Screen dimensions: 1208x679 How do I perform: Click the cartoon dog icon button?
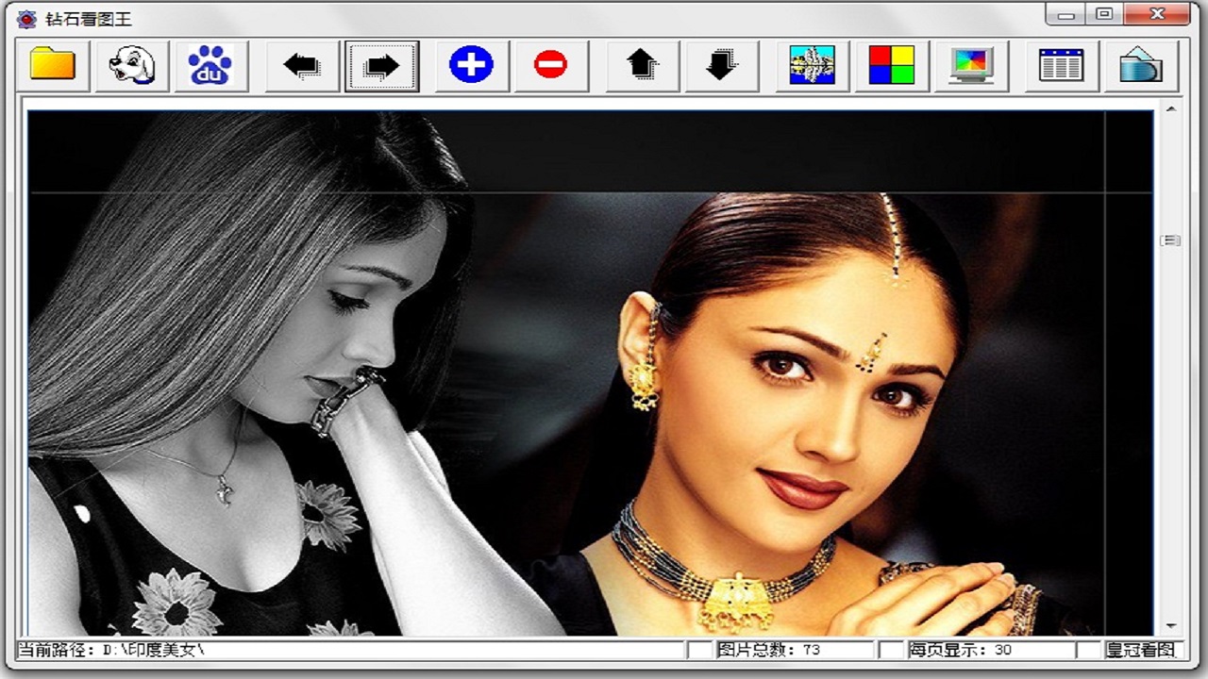132,65
